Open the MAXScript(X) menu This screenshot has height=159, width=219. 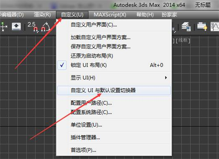coord(110,15)
